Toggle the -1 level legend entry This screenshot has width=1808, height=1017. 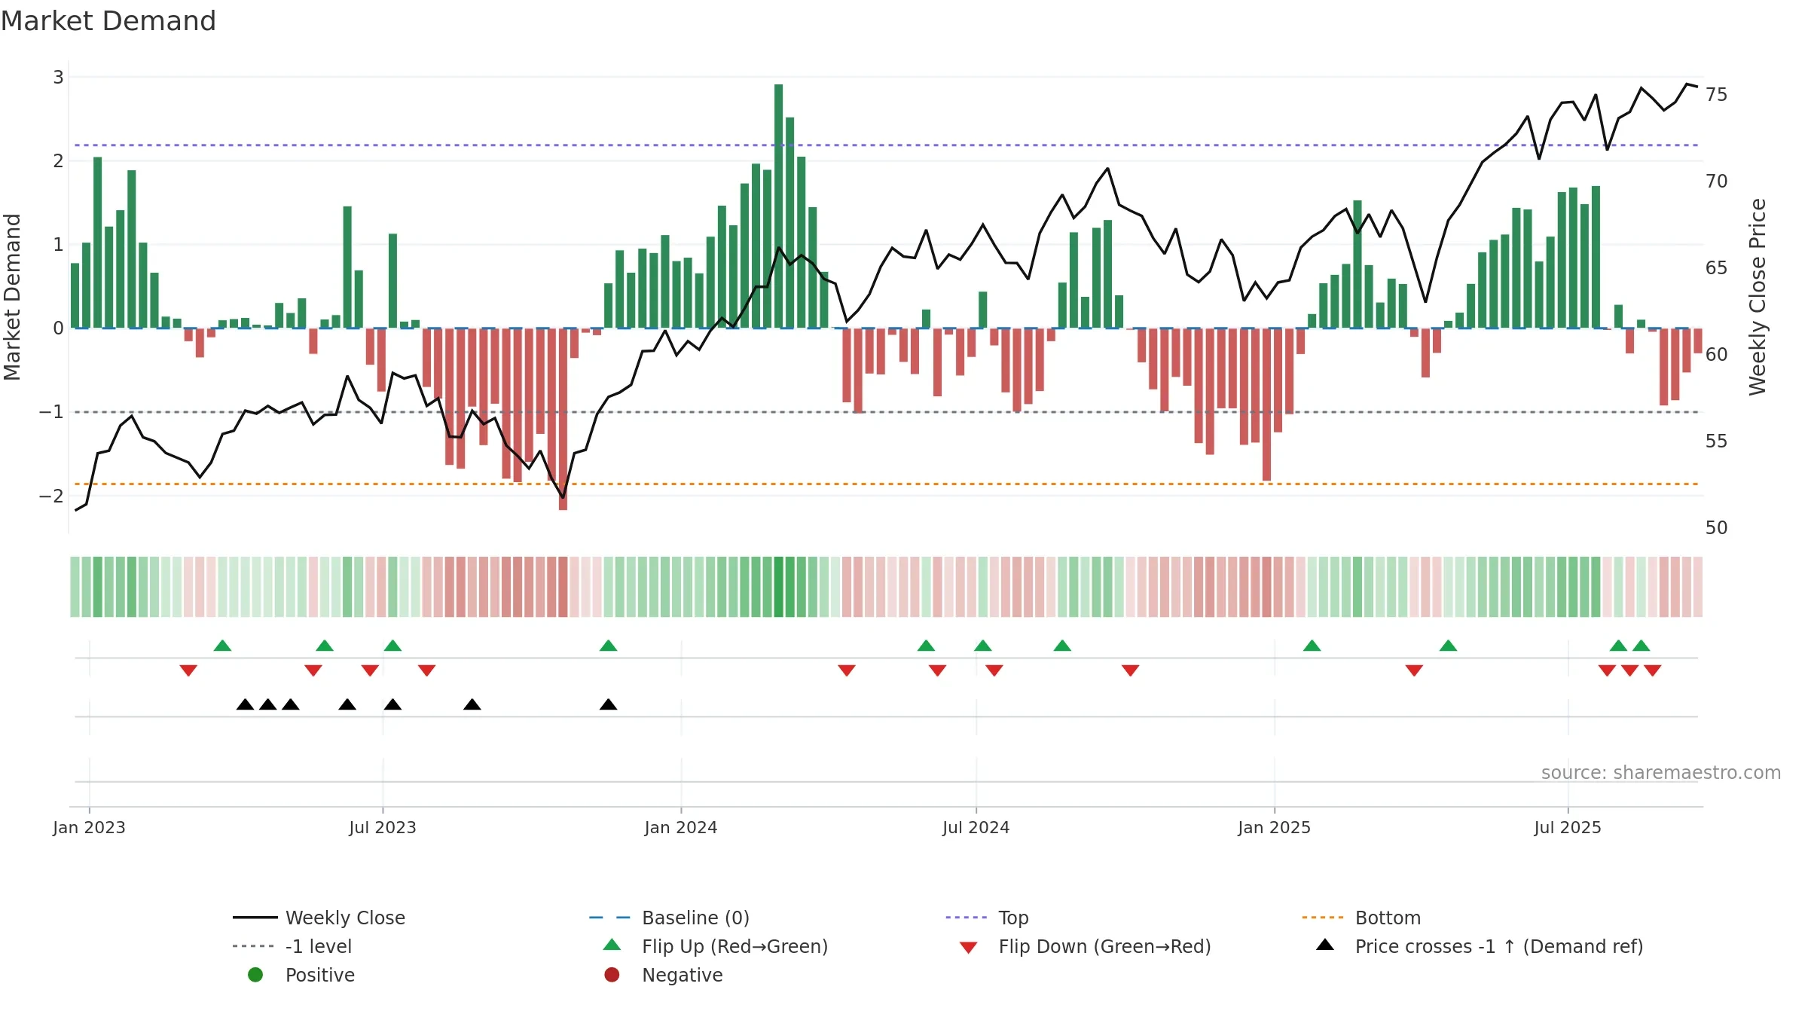pos(292,946)
